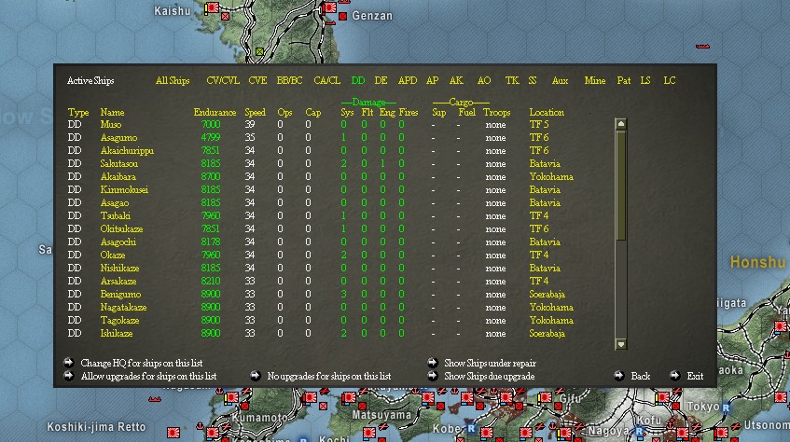
Task: Click Soerabaja location of Benigumo
Action: pyautogui.click(x=547, y=295)
